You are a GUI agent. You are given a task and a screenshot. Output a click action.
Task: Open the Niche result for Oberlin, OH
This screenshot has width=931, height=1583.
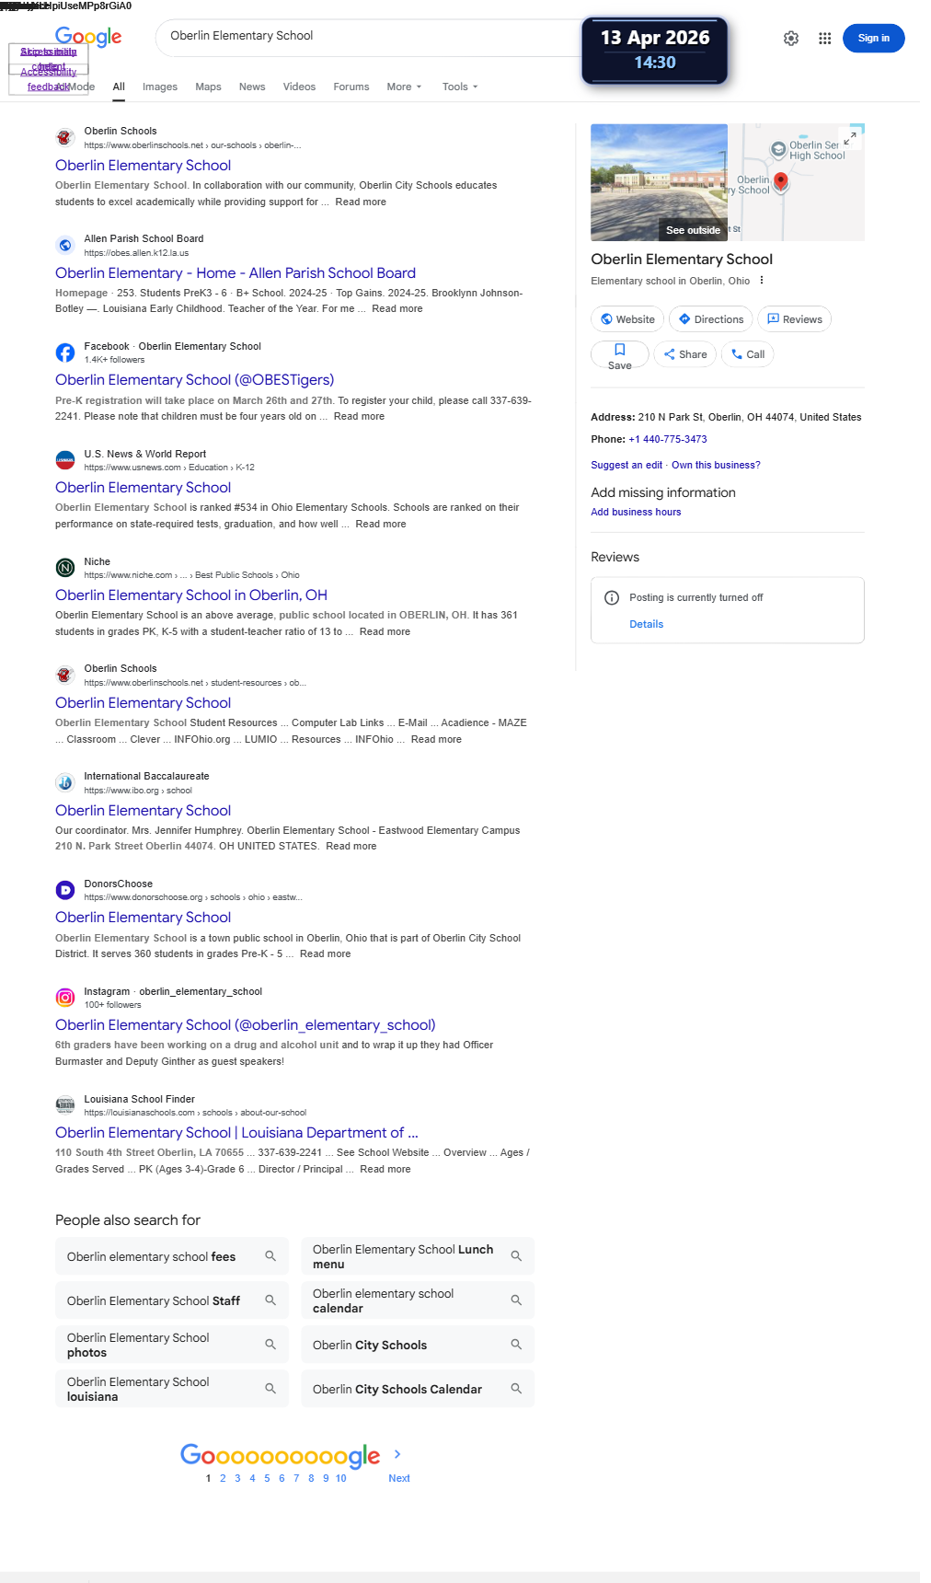point(191,595)
